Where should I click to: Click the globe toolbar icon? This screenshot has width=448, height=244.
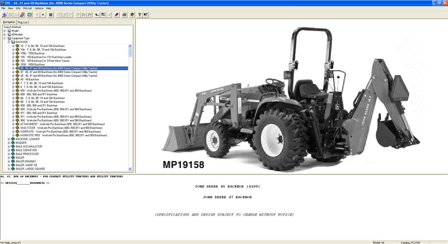(132, 14)
